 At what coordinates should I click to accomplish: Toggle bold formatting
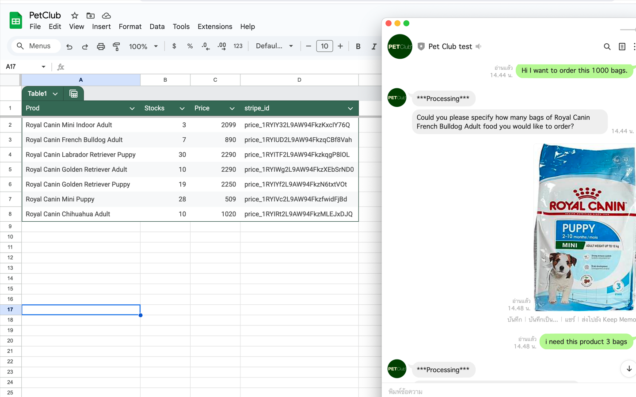tap(358, 46)
